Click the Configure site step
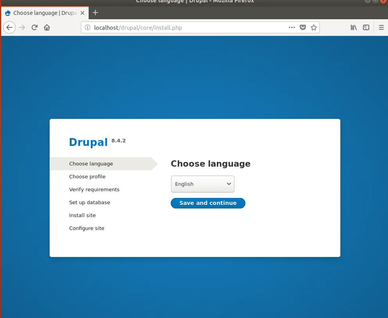This screenshot has width=388, height=318. 87,228
